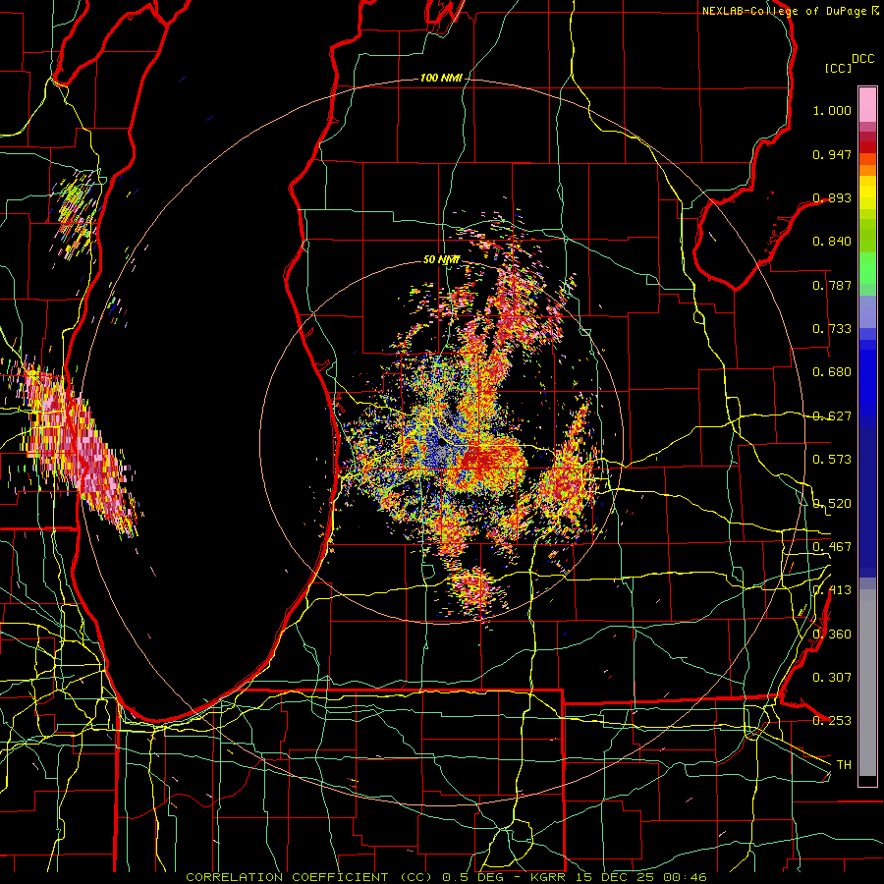The image size is (884, 884).
Task: Select the 0.840 scale value
Action: click(x=832, y=242)
